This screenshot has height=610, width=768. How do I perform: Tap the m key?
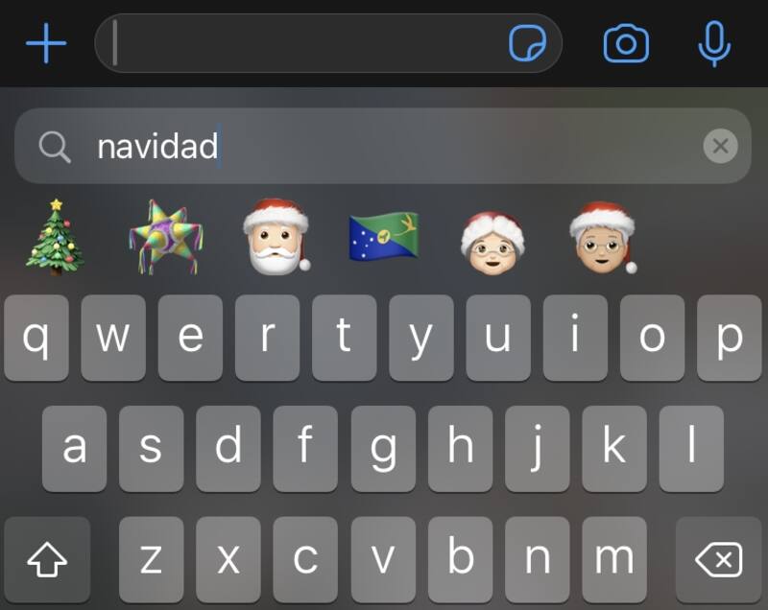click(614, 559)
